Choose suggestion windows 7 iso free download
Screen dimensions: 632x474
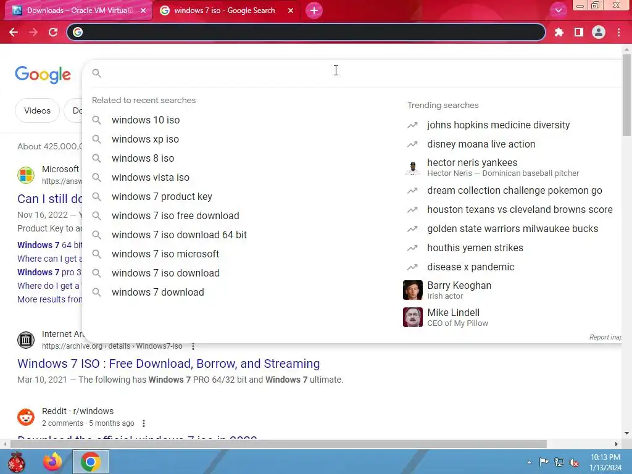[x=175, y=215]
